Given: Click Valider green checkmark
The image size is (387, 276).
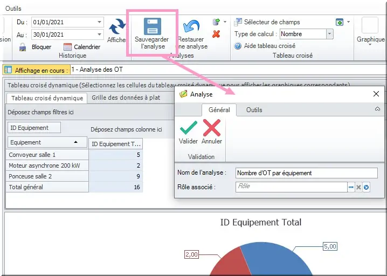Looking at the screenshot, I should (x=188, y=132).
